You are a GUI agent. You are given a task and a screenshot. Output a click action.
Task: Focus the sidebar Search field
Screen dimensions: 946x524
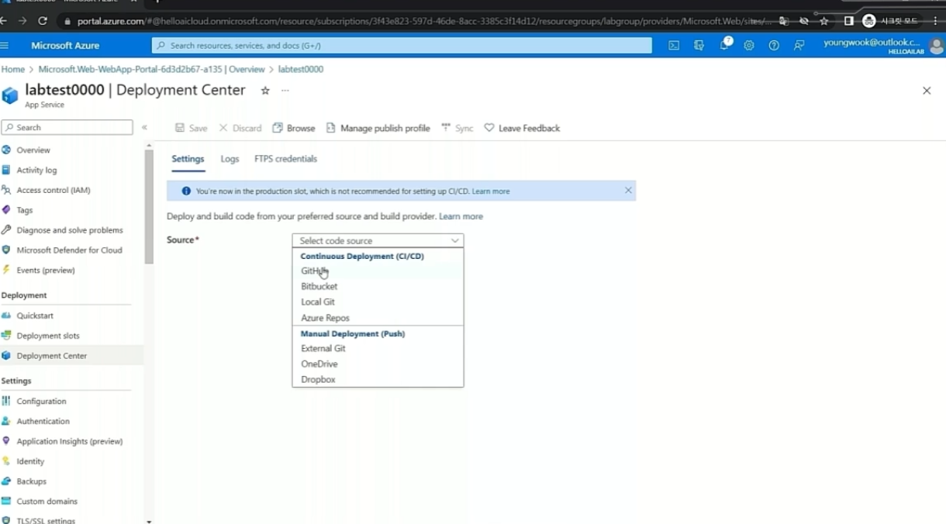[67, 127]
